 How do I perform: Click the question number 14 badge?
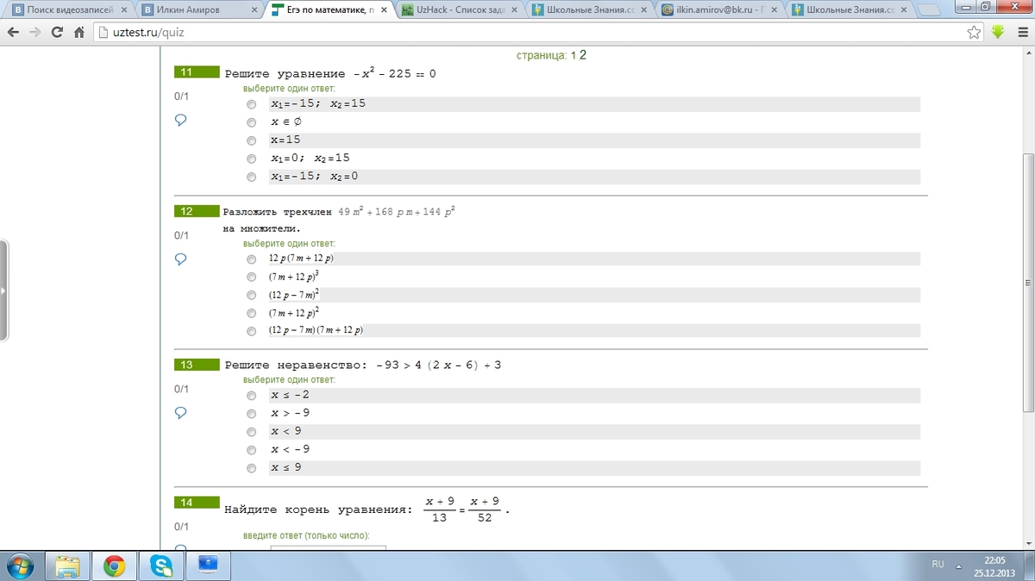(x=197, y=503)
